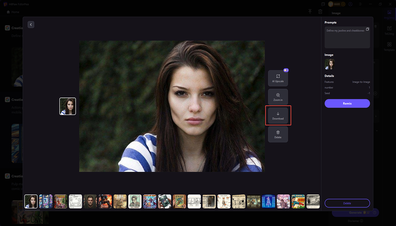Click the Home item in the background window
This screenshot has width=396, height=226.
(13, 12)
